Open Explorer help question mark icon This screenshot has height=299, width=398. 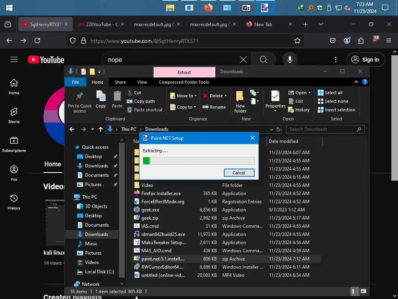pyautogui.click(x=365, y=82)
